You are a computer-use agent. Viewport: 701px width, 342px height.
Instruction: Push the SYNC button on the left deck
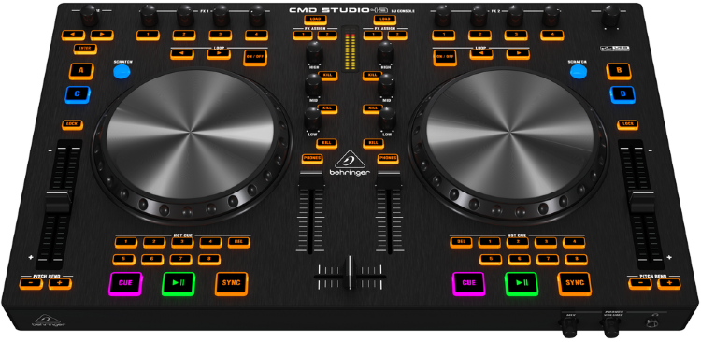[x=231, y=283]
